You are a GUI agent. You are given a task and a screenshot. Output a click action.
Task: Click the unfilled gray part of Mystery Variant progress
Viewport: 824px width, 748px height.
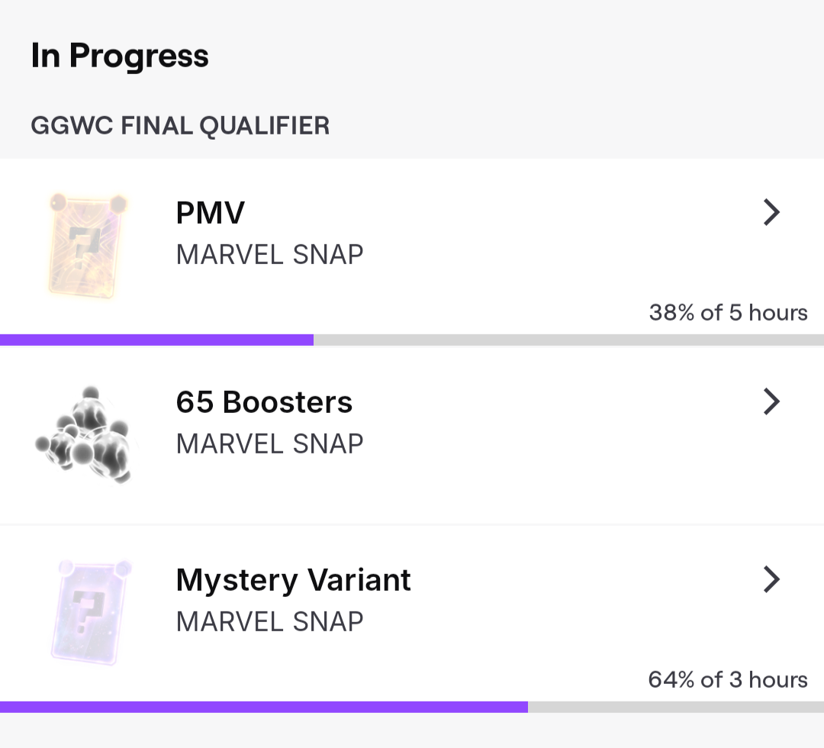click(675, 707)
